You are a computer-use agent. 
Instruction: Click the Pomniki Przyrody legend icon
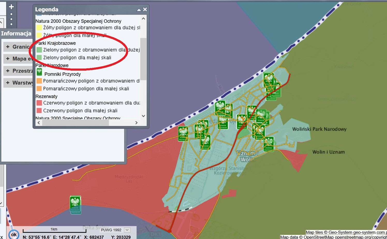click(39, 72)
